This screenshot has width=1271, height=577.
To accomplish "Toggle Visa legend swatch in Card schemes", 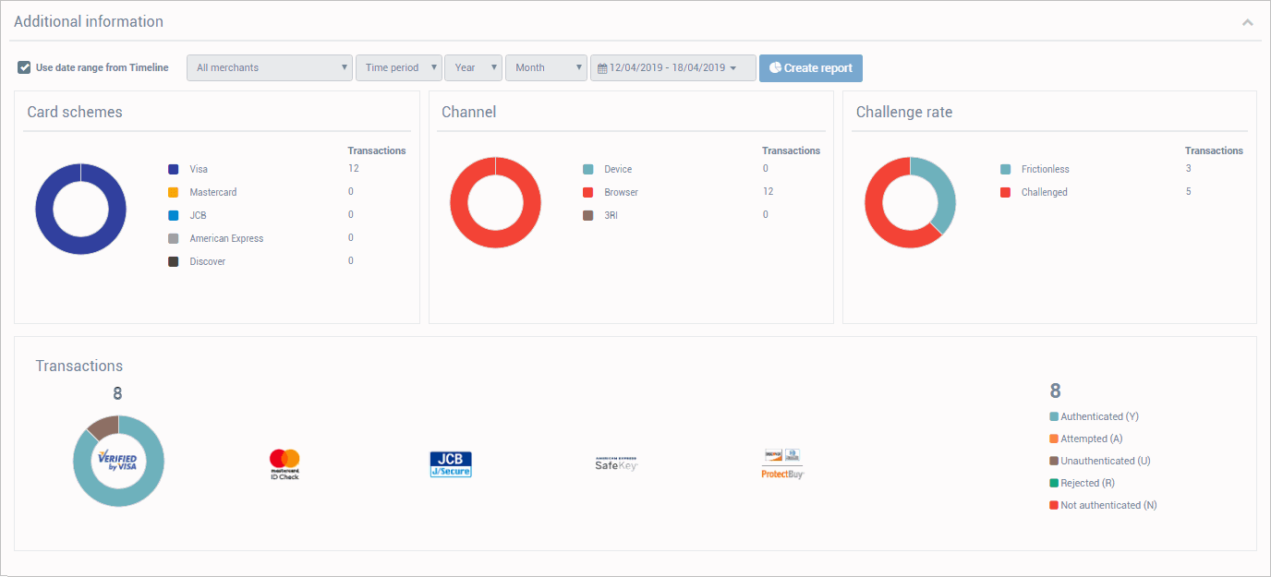I will click(174, 170).
